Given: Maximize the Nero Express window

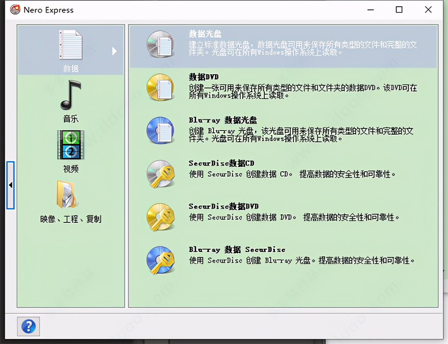Looking at the screenshot, I should click(399, 10).
